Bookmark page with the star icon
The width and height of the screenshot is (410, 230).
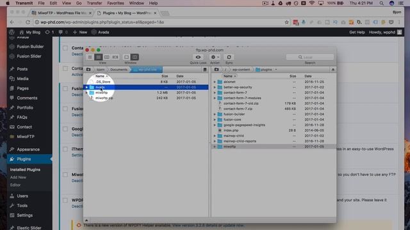286,22
